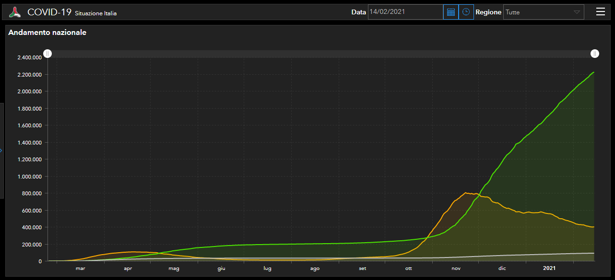Click the 'mar' month axis label
Viewport: 615px width, 280px height.
[x=81, y=269]
